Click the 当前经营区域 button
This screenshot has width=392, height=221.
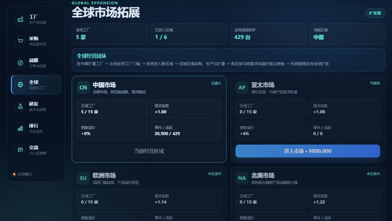pyautogui.click(x=149, y=151)
